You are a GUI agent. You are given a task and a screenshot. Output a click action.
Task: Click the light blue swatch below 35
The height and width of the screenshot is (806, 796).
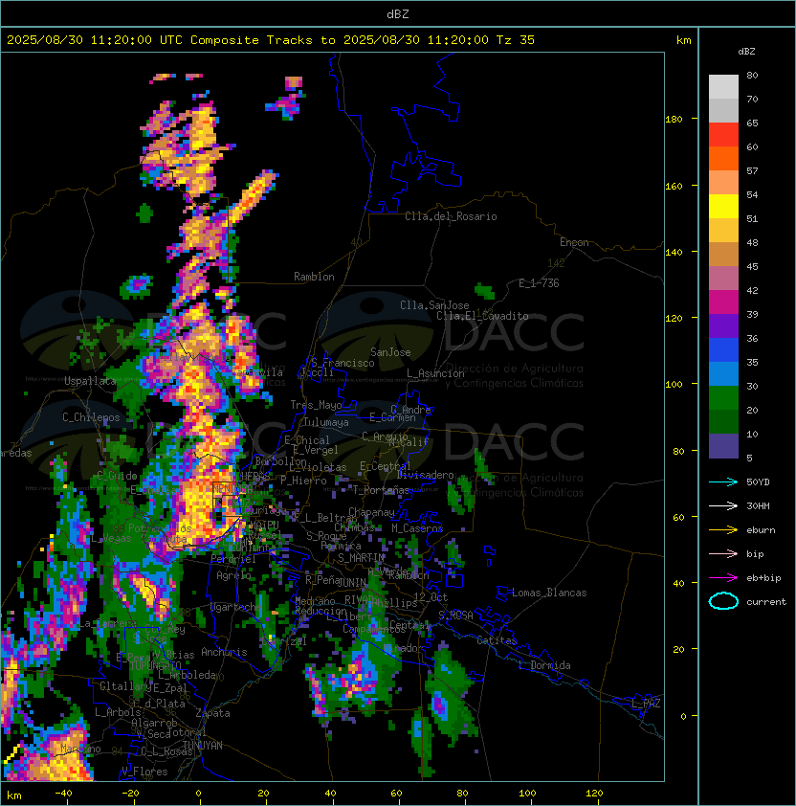click(723, 374)
